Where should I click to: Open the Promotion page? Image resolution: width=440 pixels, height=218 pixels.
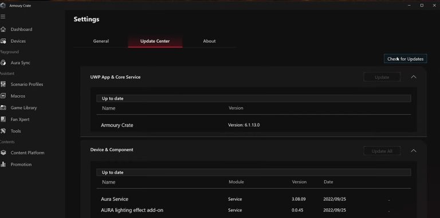(x=21, y=164)
